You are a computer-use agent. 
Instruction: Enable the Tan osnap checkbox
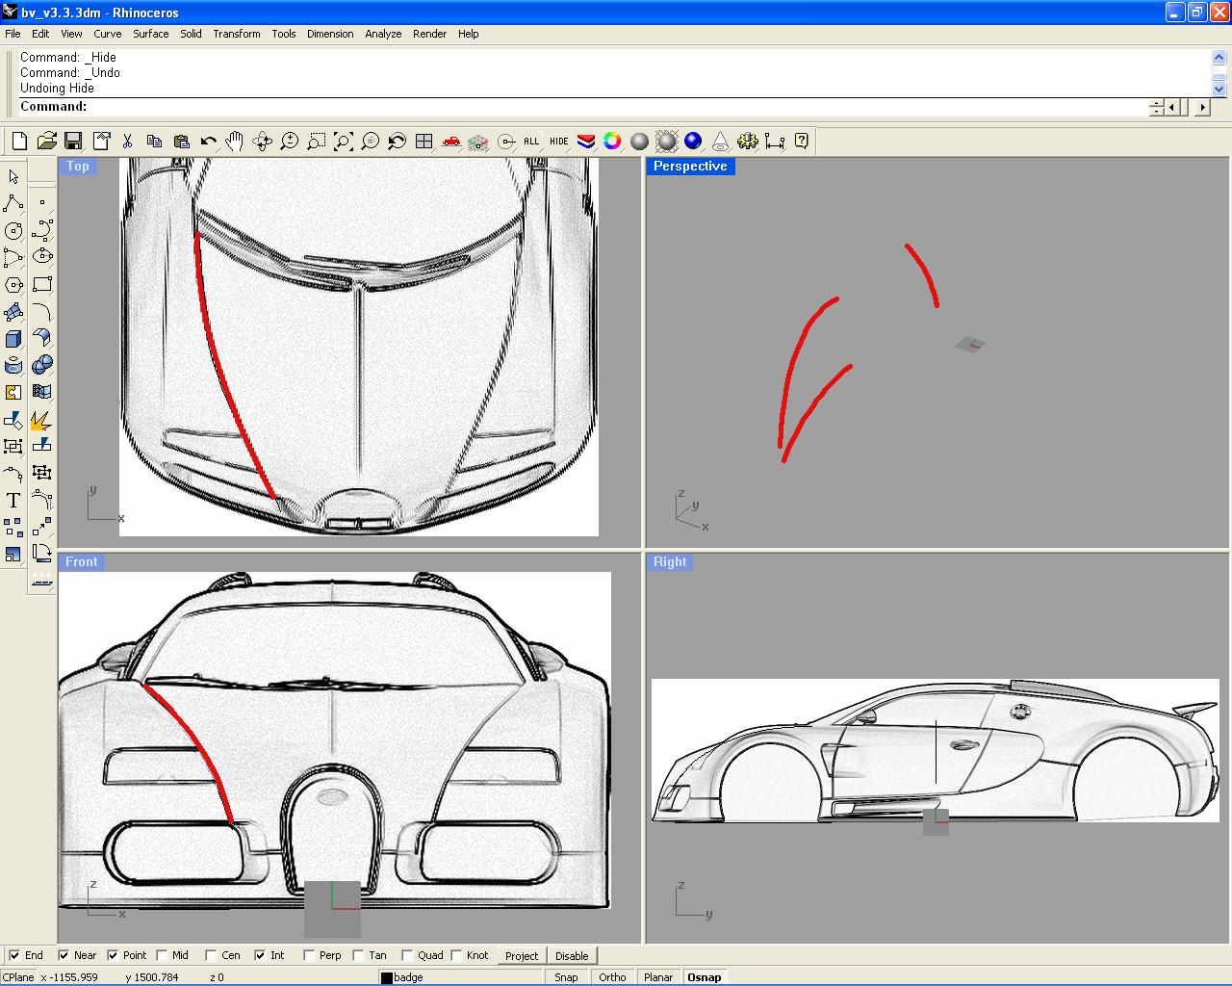(x=358, y=955)
